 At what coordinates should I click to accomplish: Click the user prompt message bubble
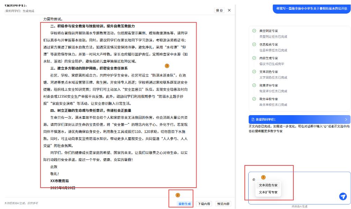(x=312, y=8)
